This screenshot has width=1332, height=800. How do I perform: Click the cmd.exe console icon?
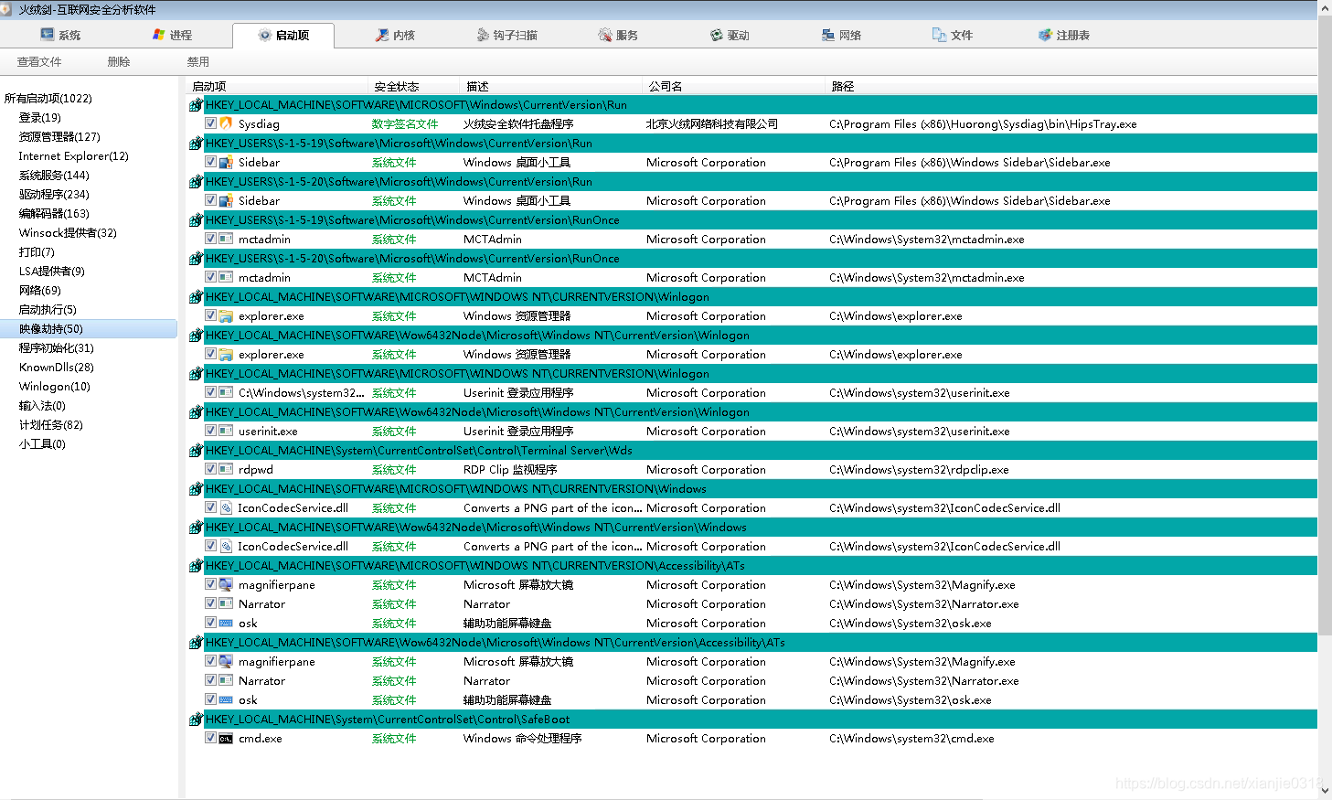tap(226, 738)
